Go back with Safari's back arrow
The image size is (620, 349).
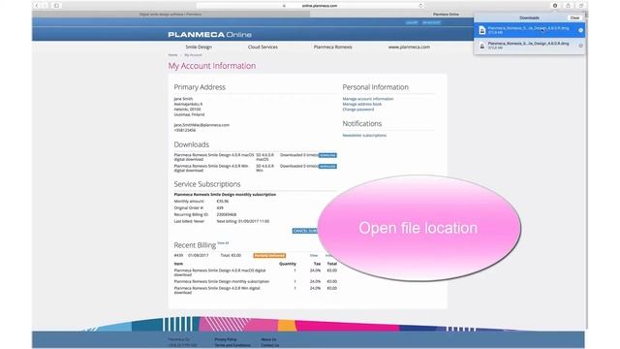[x=37, y=6]
